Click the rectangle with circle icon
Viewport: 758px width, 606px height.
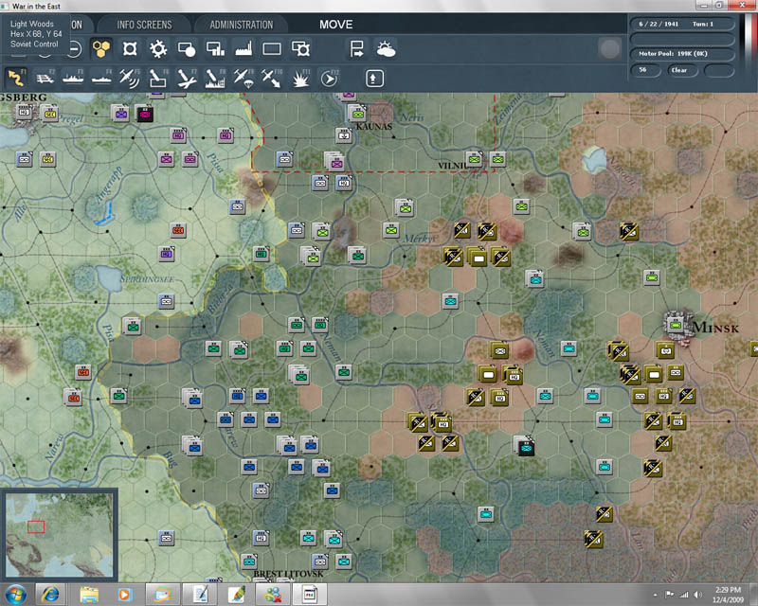pyautogui.click(x=187, y=49)
